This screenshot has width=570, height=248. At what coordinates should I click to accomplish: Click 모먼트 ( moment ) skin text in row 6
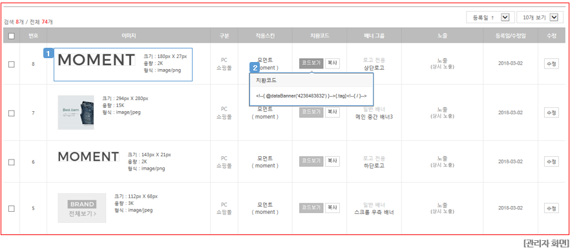pyautogui.click(x=265, y=162)
